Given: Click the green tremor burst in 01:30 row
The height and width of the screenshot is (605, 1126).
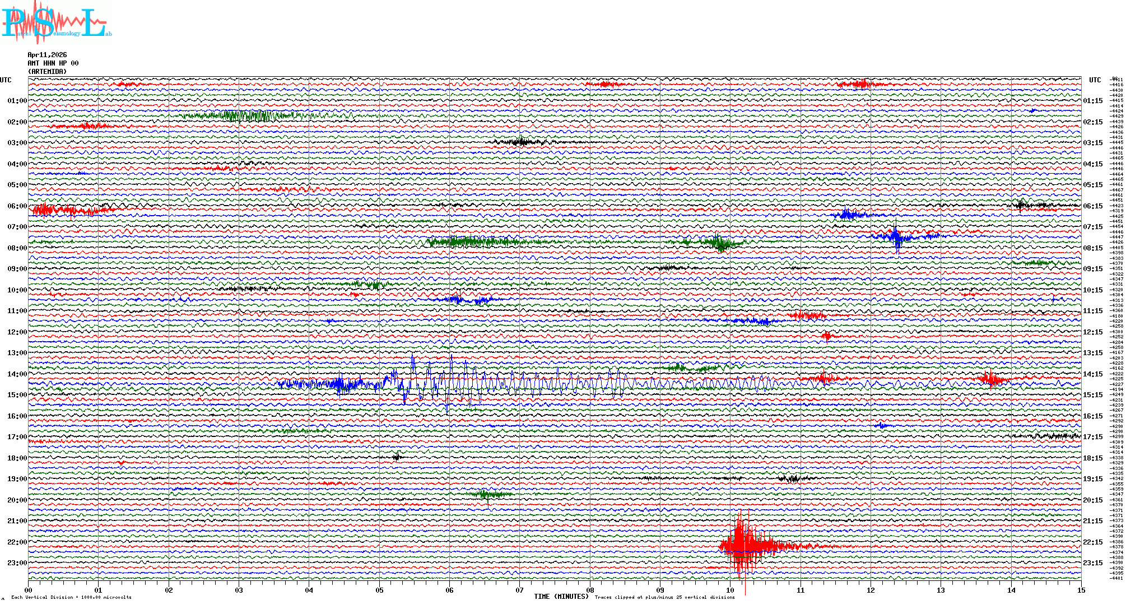Looking at the screenshot, I should coord(246,116).
